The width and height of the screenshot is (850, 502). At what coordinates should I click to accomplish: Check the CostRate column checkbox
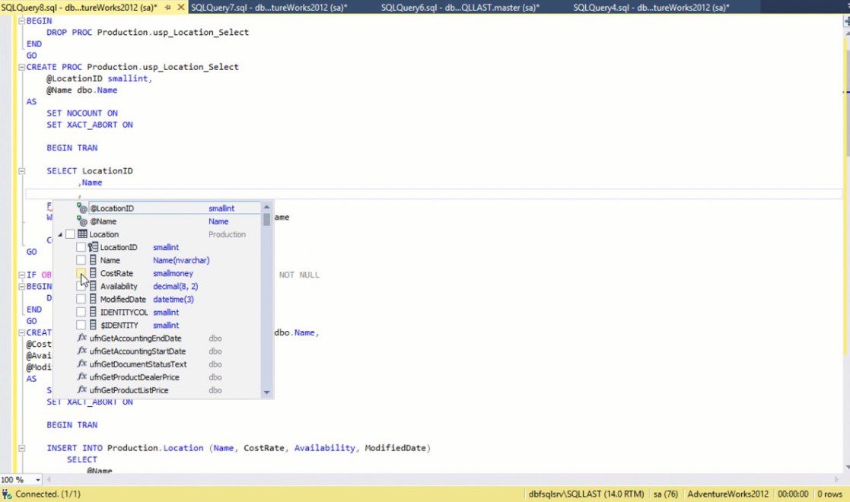pyautogui.click(x=81, y=273)
